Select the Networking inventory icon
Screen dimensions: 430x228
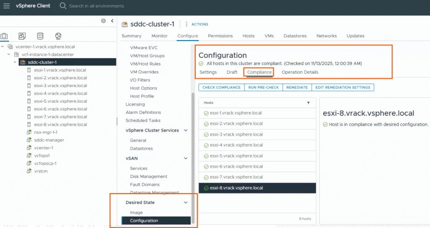click(x=58, y=36)
